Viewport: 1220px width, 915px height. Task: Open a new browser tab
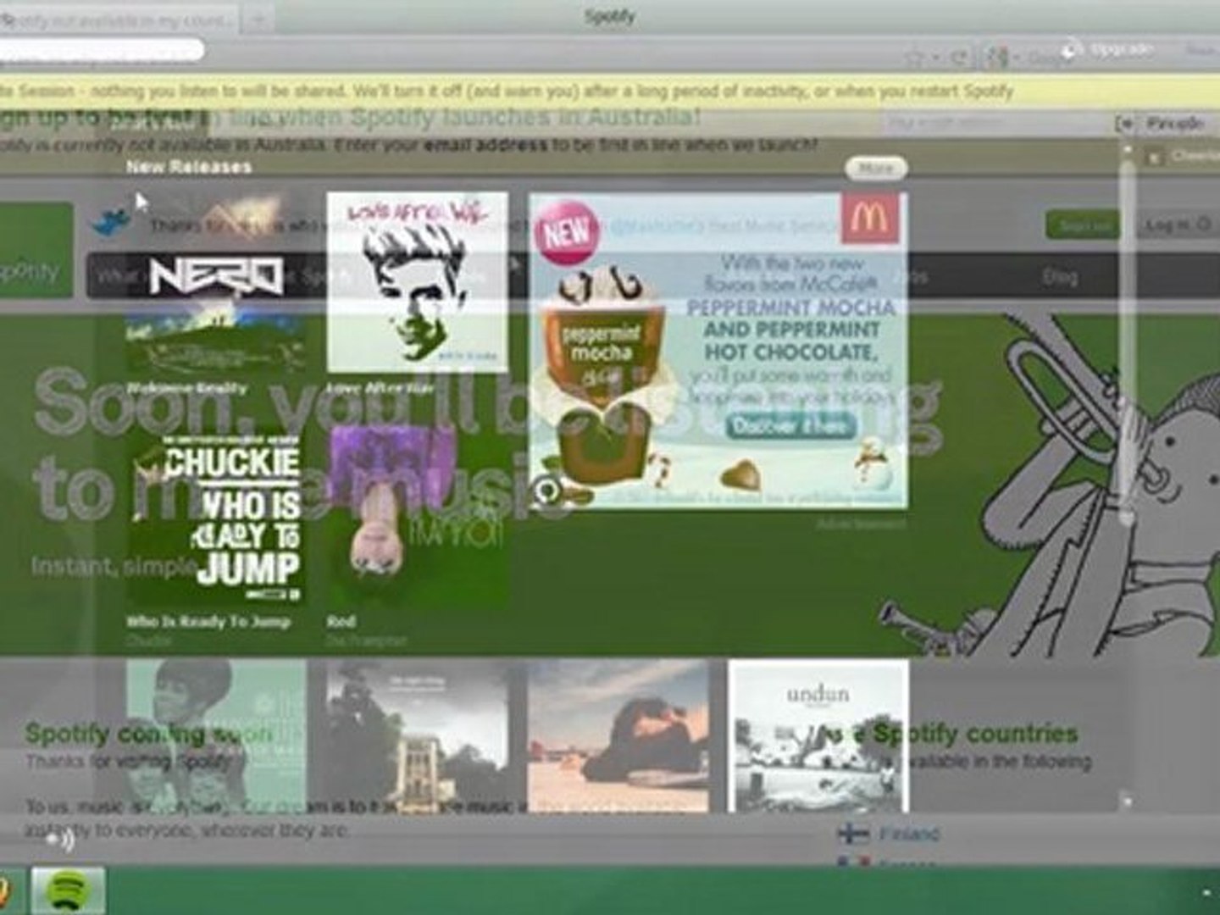pos(260,20)
